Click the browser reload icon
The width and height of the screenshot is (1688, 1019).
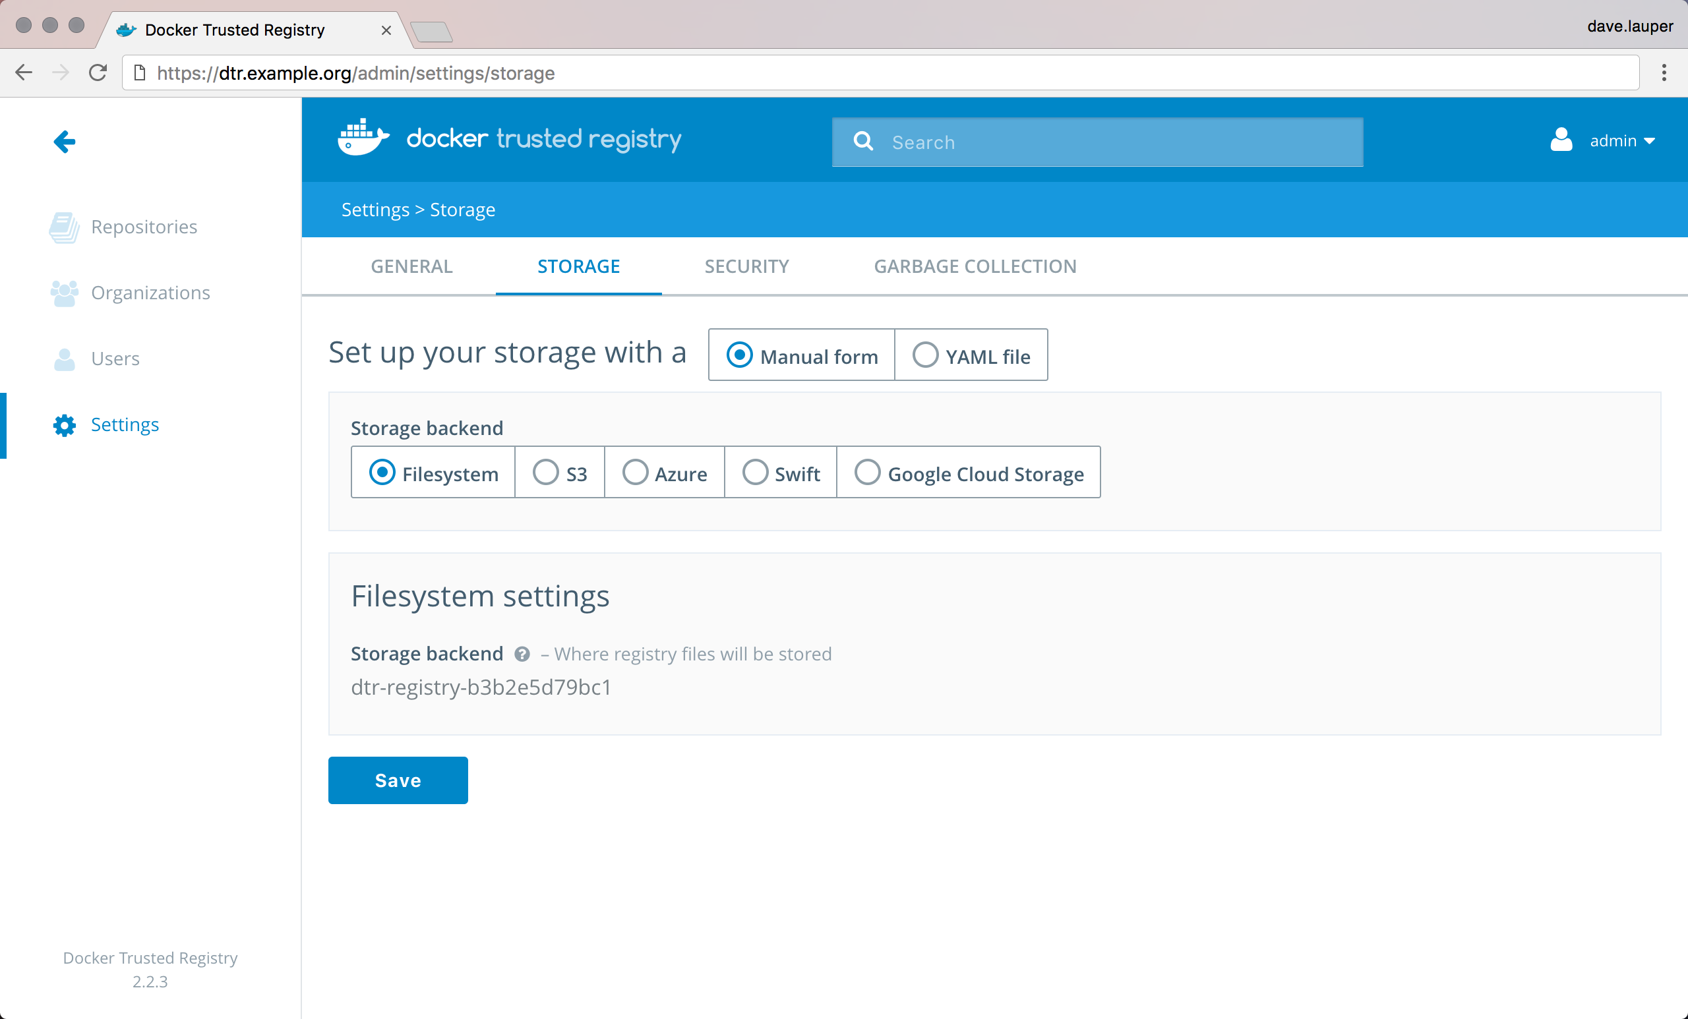tap(98, 73)
